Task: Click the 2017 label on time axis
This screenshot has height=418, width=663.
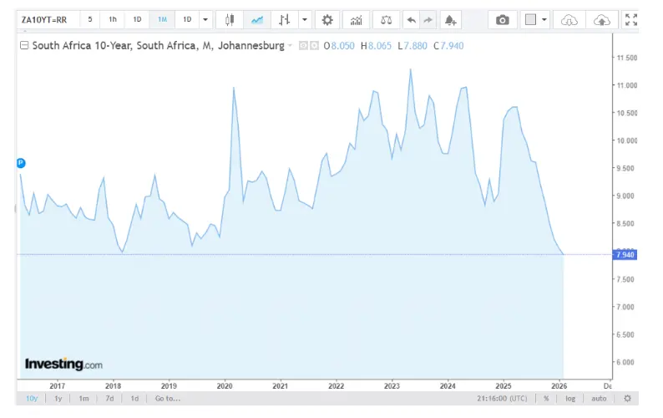Action: 57,385
